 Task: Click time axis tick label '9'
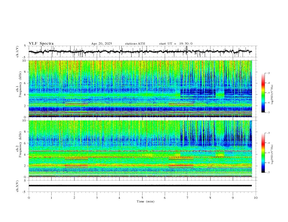click(233, 198)
